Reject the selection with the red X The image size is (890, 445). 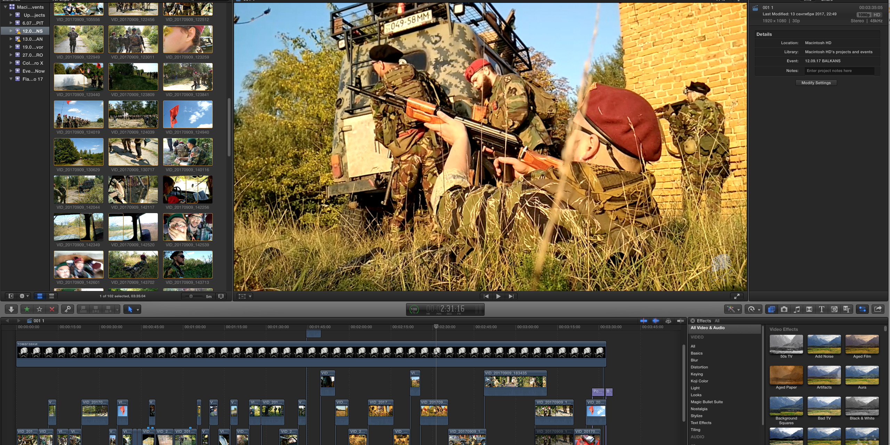(x=52, y=309)
